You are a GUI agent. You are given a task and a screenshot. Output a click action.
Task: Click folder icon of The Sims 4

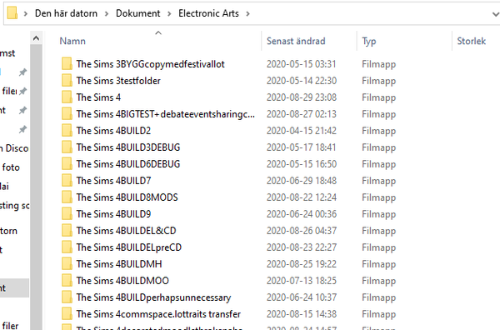point(67,97)
